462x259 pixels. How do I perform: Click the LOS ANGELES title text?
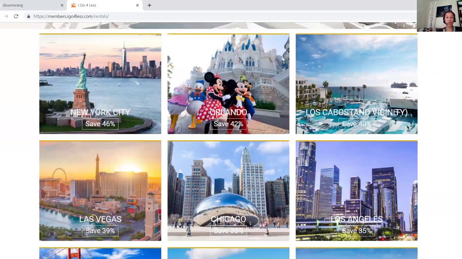click(357, 219)
